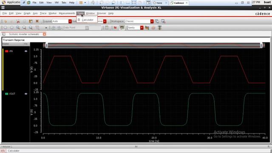The height and width of the screenshot is (153, 272).
Task: Click the calculator icon in second toolbar
Action: (107, 28)
